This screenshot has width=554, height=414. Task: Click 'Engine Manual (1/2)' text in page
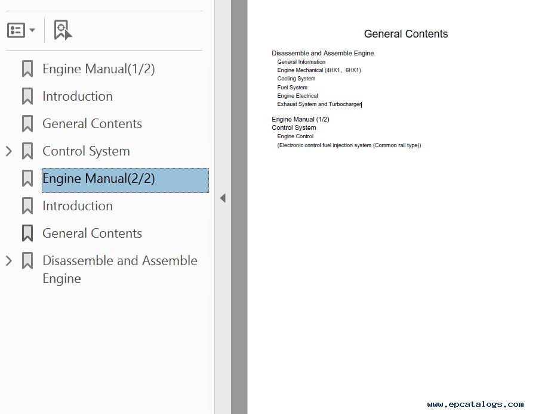(x=300, y=119)
